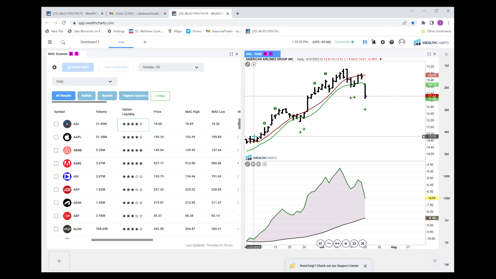Show Highest Options Liquidity tab
The height and width of the screenshot is (279, 496).
(x=134, y=96)
